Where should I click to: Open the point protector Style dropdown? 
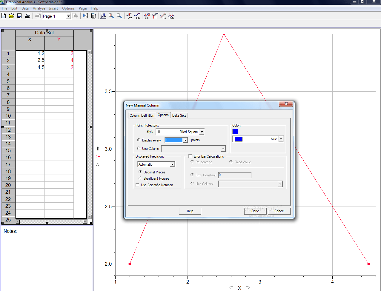(202, 132)
